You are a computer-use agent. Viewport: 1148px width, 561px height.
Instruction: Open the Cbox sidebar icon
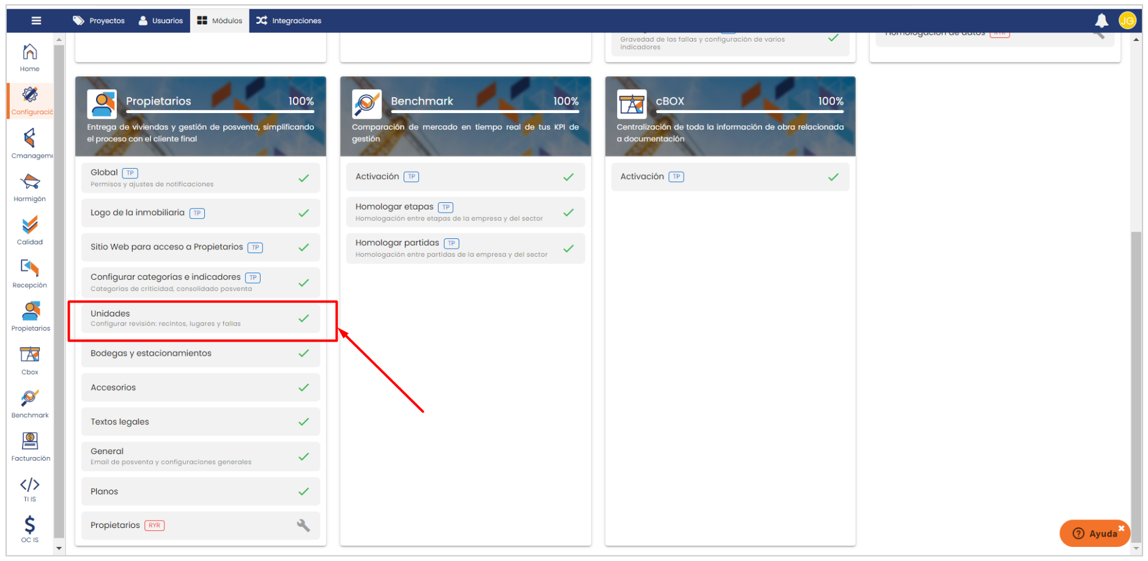coord(29,360)
